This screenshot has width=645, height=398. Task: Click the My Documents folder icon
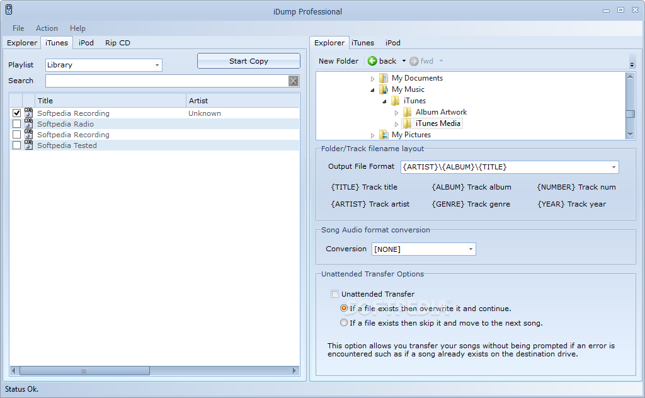pyautogui.click(x=384, y=77)
